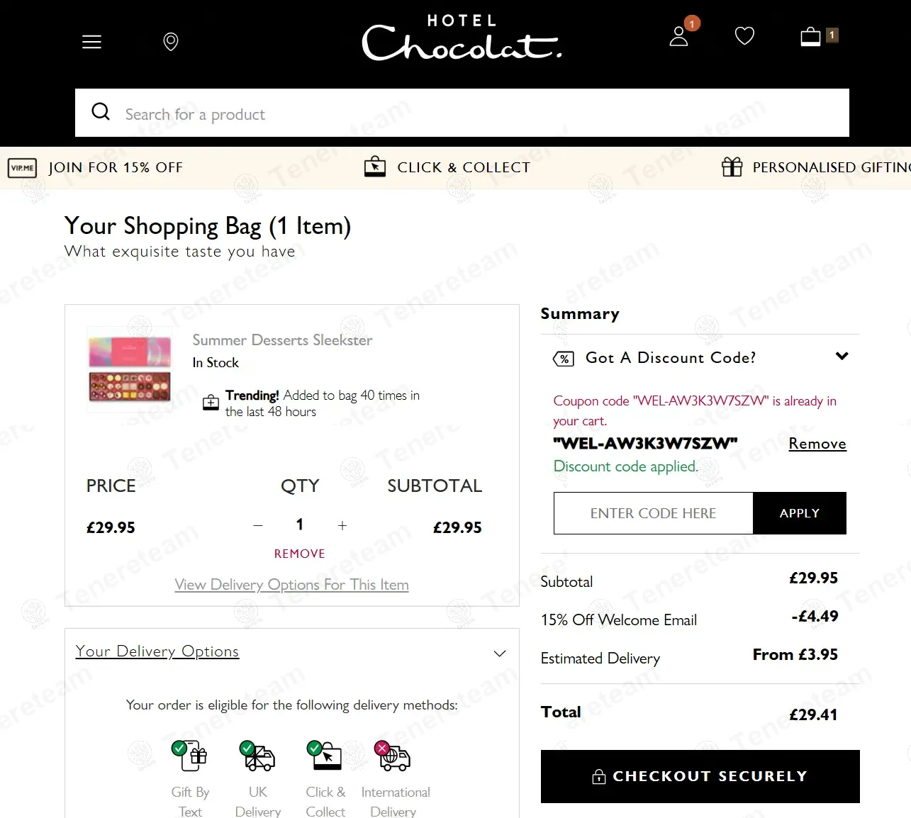Viewport: 911px width, 818px height.
Task: Collapse the Got A Discount Code section
Action: click(842, 357)
